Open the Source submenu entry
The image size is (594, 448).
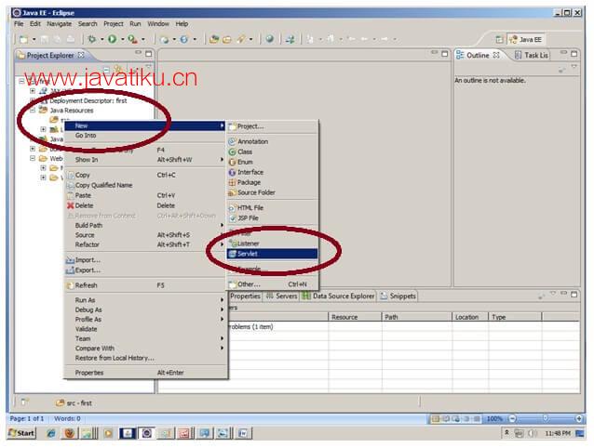(x=145, y=235)
